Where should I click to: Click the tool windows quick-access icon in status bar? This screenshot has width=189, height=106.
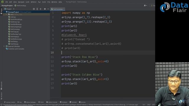[1, 105]
